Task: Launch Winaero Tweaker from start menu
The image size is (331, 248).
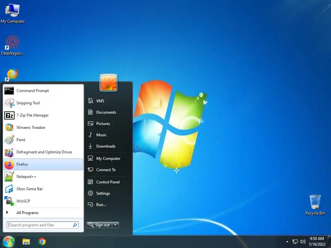Action: coord(43,127)
